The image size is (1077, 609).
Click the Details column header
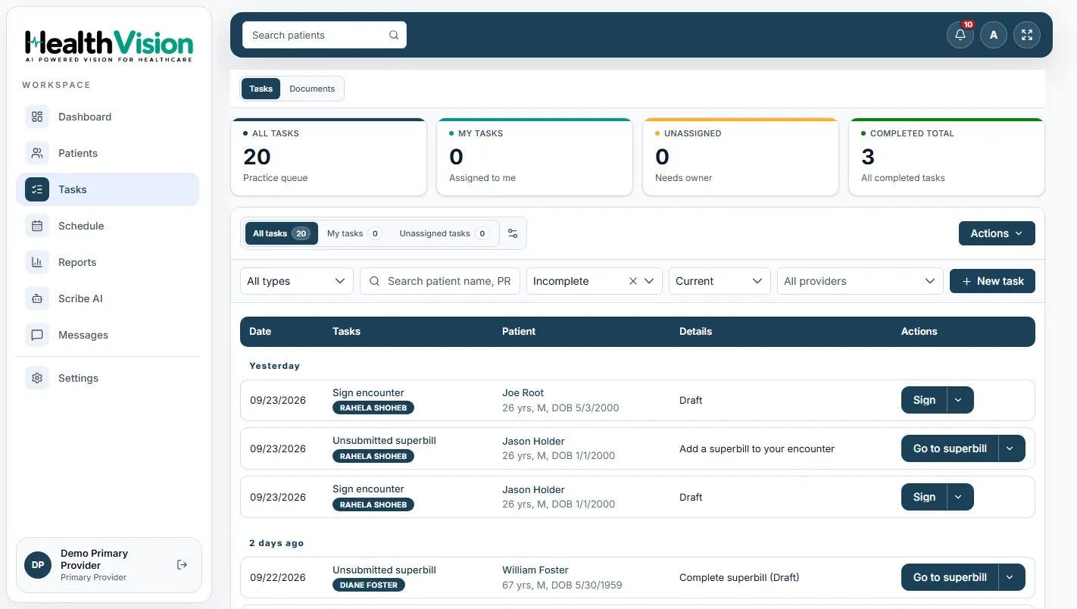point(696,331)
